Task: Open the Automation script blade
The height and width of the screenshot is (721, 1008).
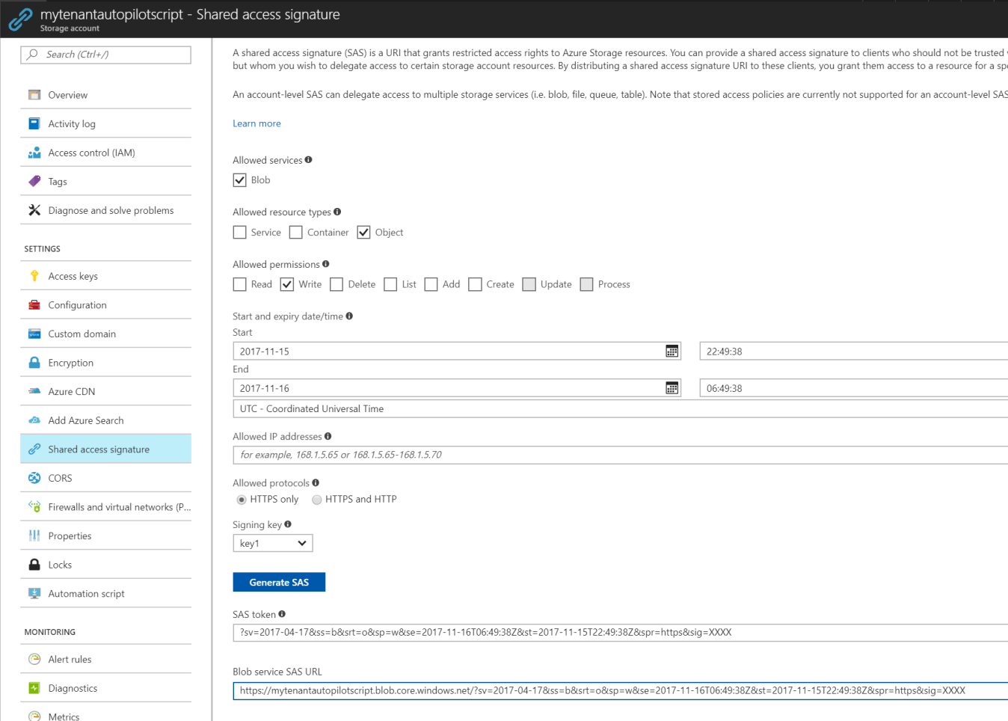Action: tap(84, 593)
